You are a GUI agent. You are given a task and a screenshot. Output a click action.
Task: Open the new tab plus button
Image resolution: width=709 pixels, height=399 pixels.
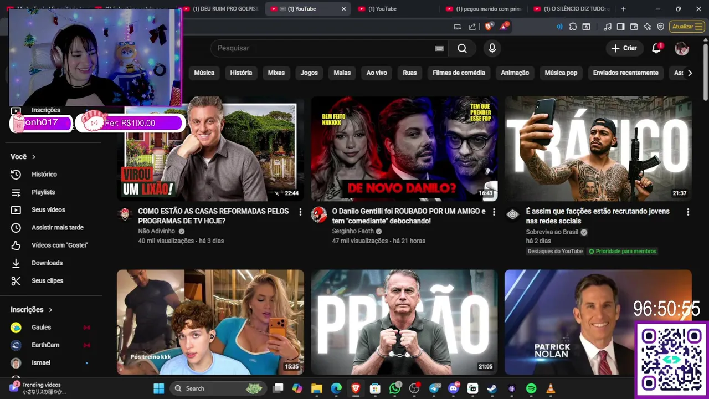[623, 9]
